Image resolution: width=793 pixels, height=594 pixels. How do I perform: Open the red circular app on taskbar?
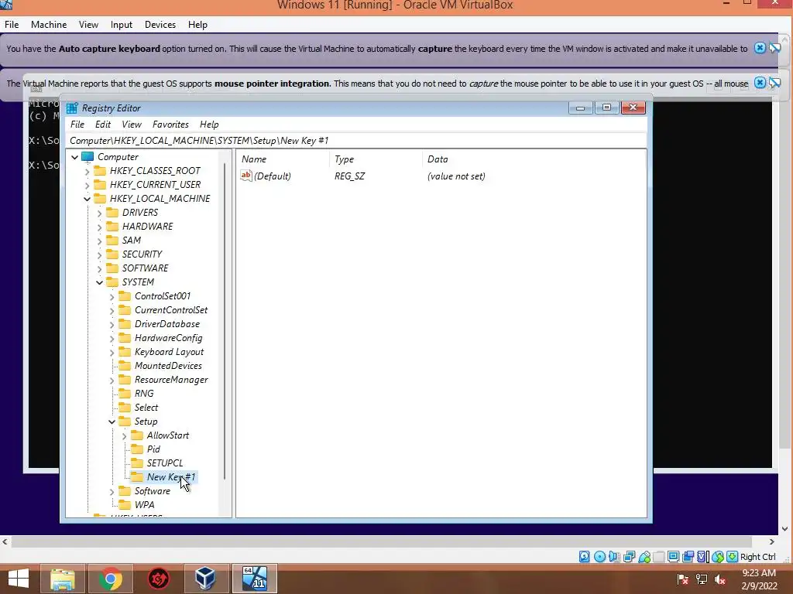click(x=158, y=579)
